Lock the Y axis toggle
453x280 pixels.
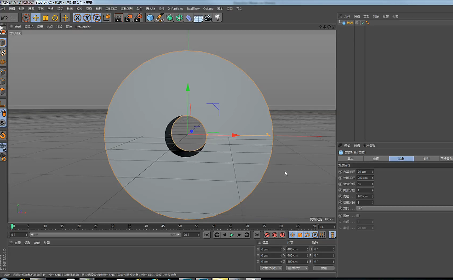(86, 17)
